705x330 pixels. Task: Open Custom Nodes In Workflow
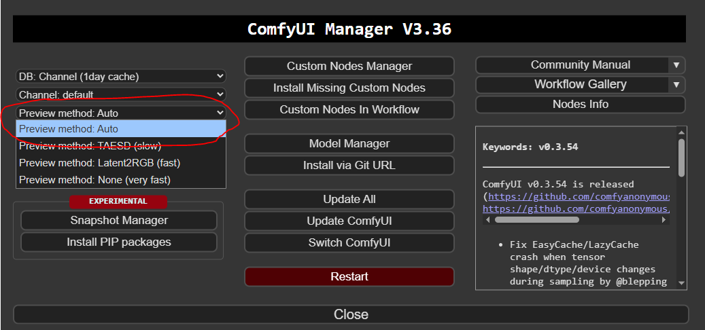(x=349, y=109)
